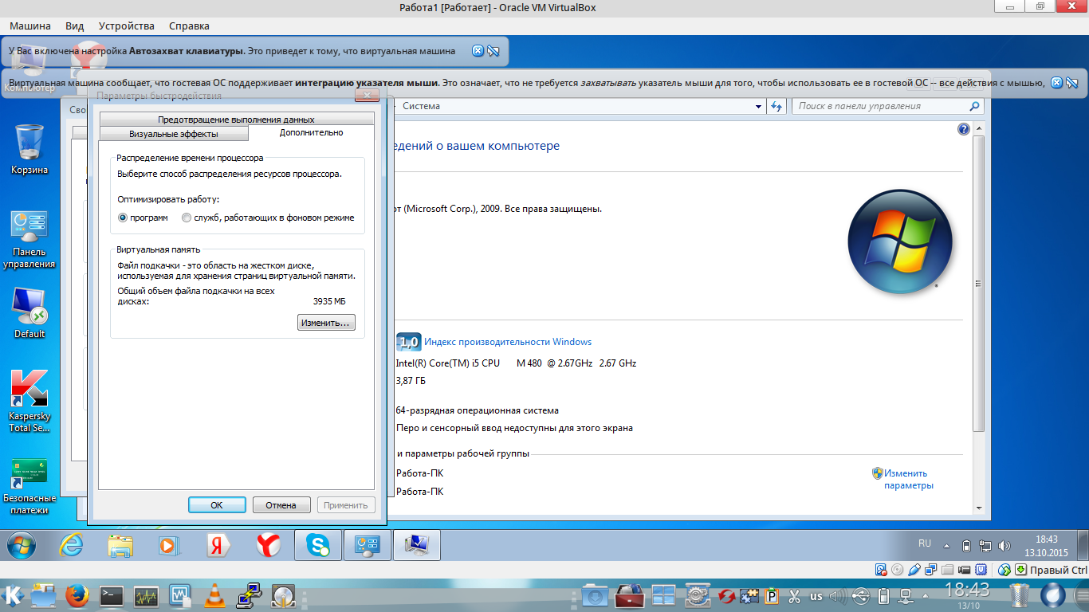Click VirtualBox optical disk status icon
The width and height of the screenshot is (1089, 612).
(897, 570)
